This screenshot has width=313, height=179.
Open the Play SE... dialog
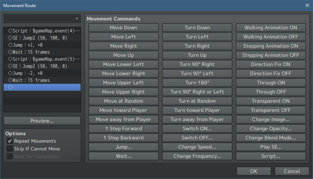point(271,147)
